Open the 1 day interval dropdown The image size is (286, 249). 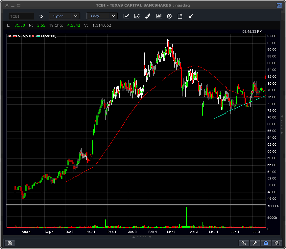click(102, 16)
